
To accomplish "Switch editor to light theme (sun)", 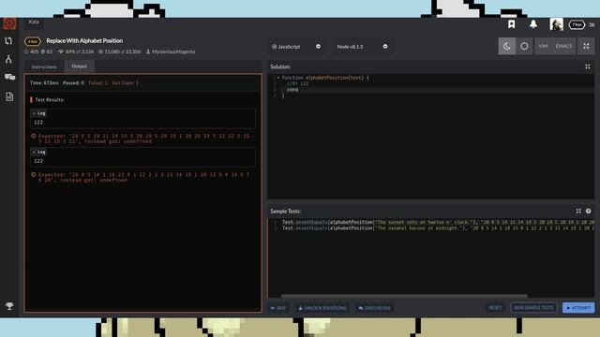I will tap(524, 46).
